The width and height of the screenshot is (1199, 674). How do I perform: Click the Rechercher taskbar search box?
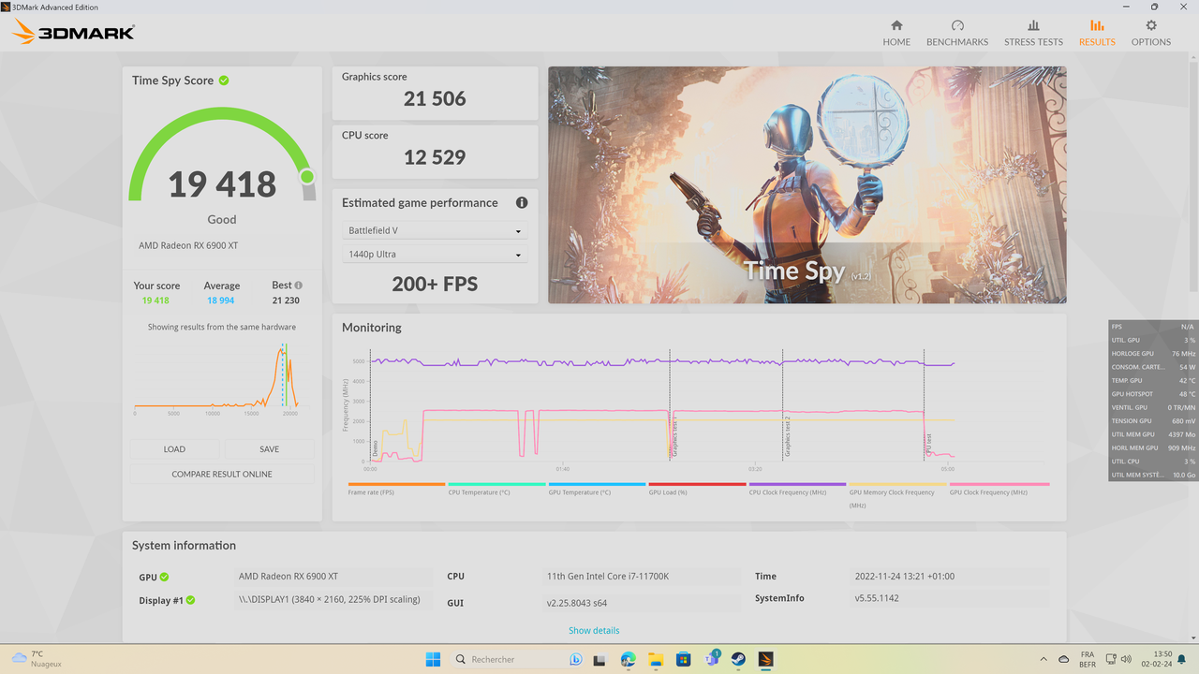518,659
